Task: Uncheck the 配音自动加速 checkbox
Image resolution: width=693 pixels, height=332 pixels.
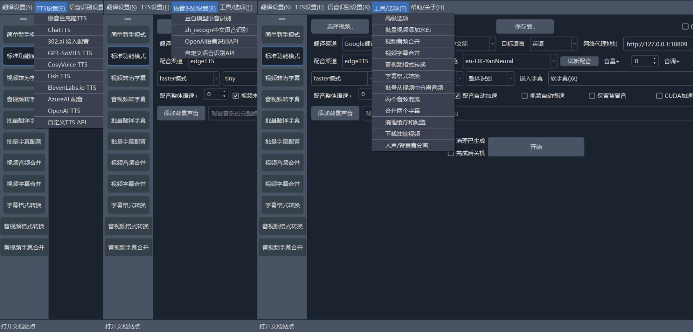Action: click(458, 96)
